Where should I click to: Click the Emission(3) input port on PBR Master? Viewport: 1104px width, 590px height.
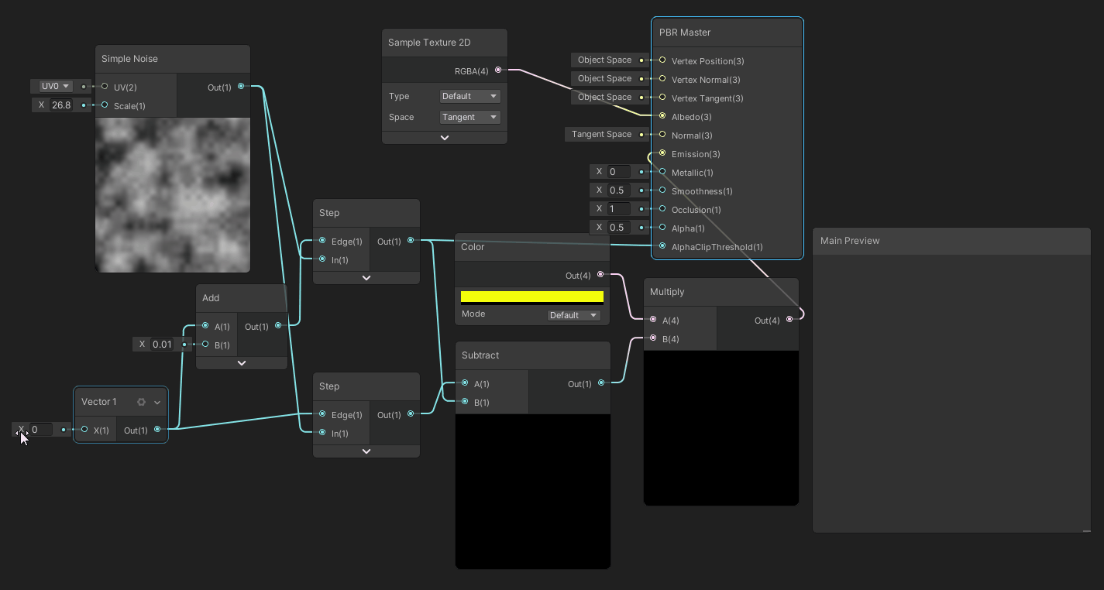click(662, 153)
